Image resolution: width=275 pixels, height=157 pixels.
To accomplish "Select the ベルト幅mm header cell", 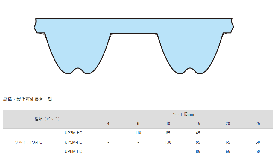I will 183,114.
